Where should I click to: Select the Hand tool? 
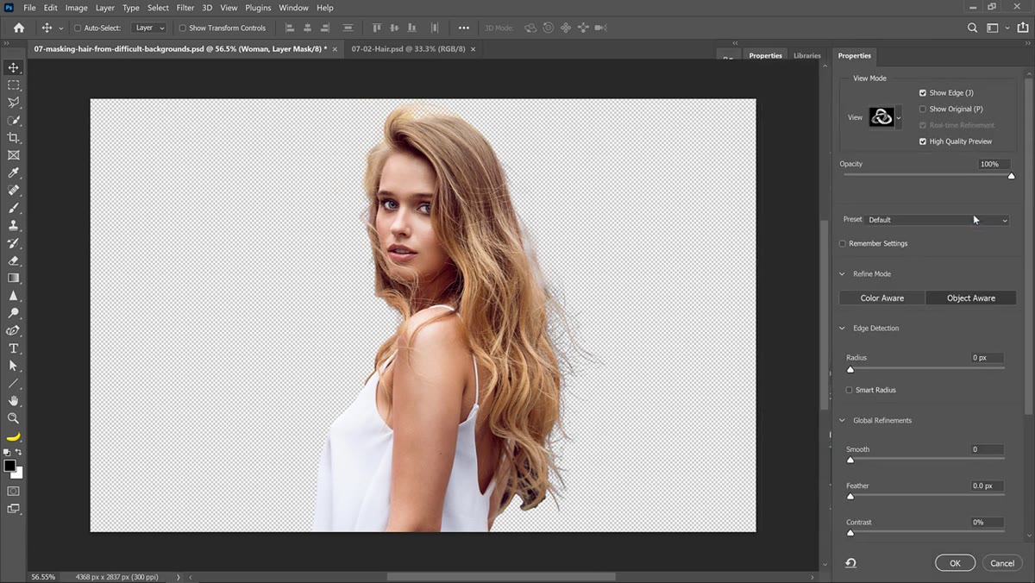tap(13, 401)
